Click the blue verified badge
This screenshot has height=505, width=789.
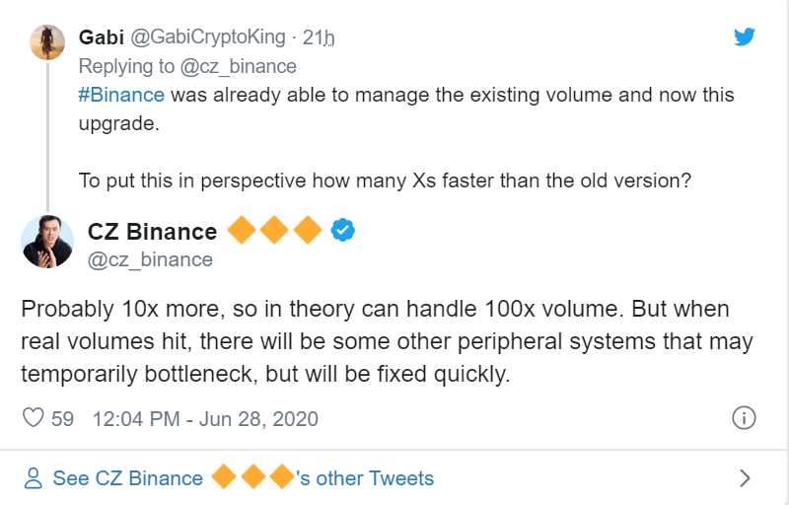(x=342, y=231)
